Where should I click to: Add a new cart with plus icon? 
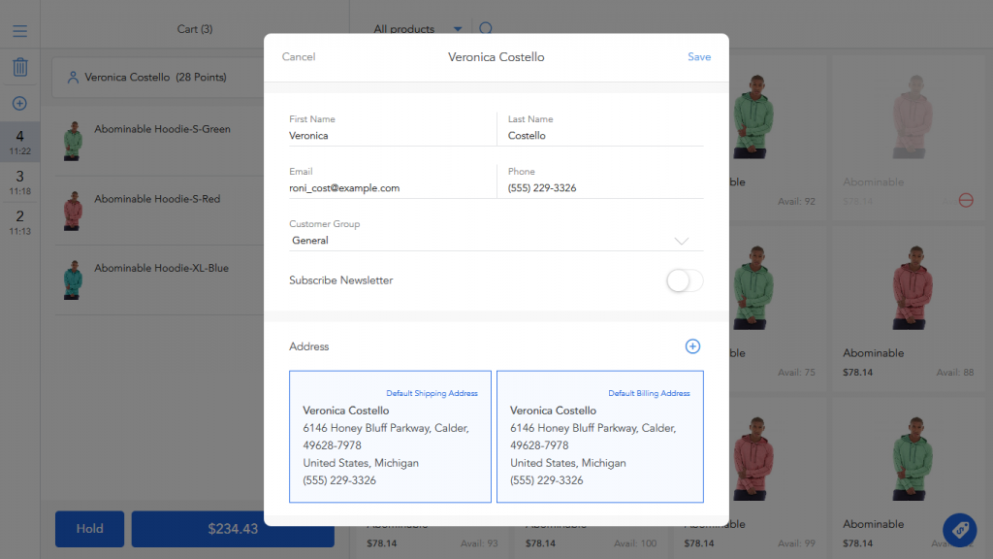pyautogui.click(x=19, y=104)
